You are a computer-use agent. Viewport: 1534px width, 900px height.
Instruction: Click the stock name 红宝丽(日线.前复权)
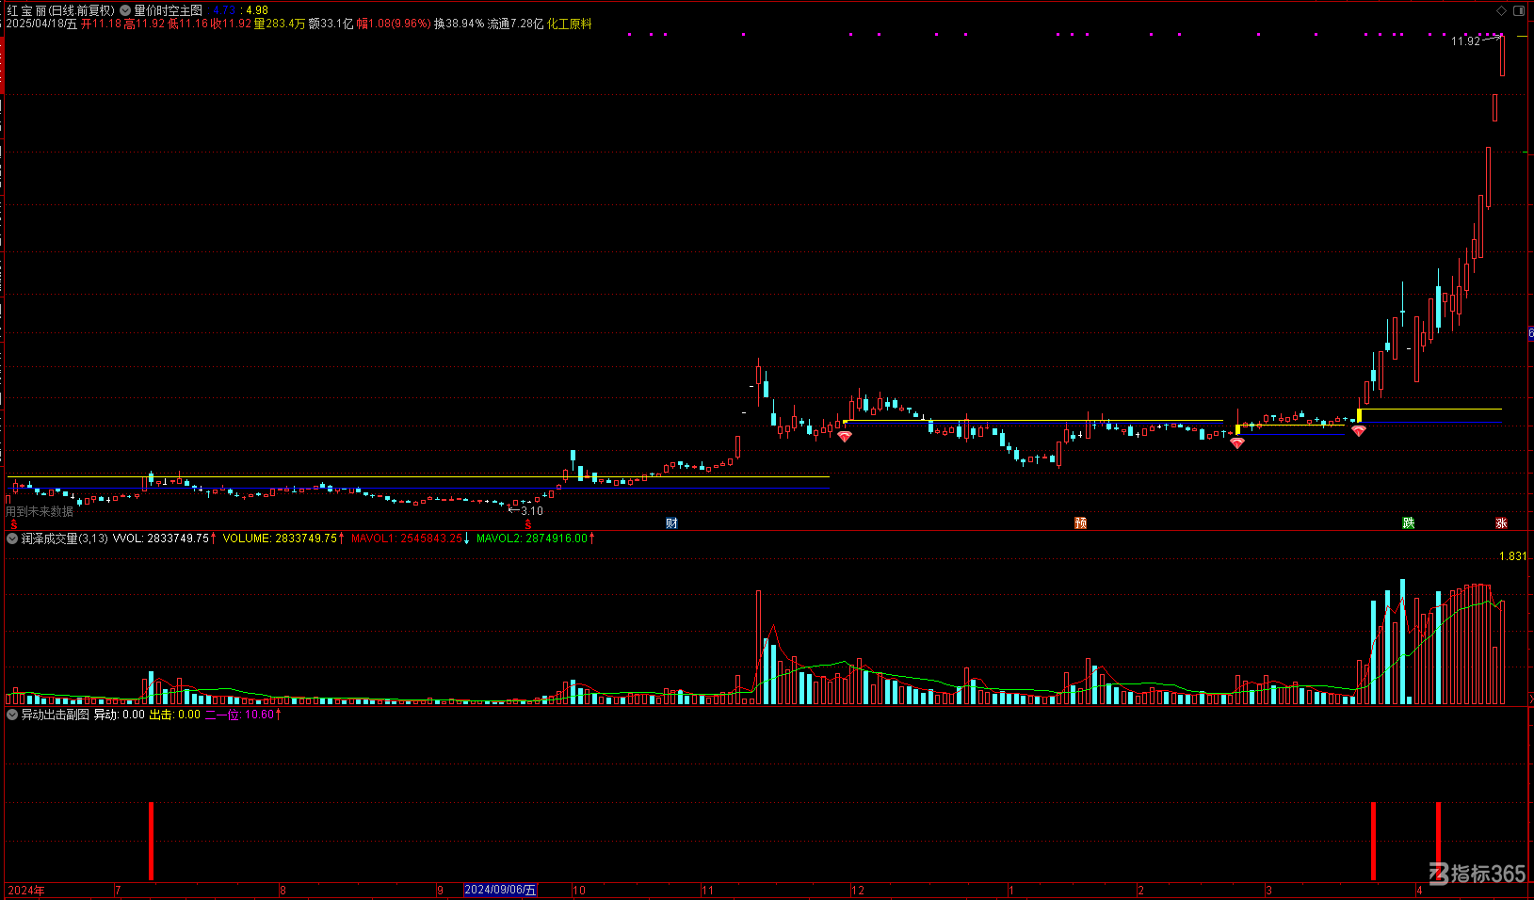60,10
